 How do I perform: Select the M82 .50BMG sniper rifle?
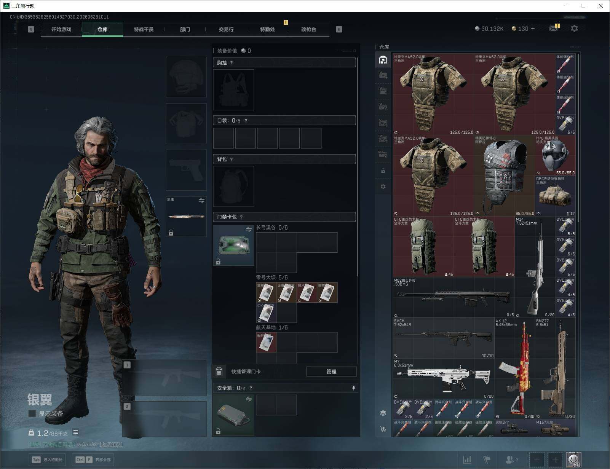[x=454, y=297]
